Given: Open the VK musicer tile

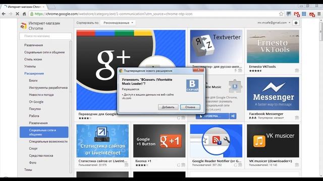Looking at the screenshot, I should point(273,141).
